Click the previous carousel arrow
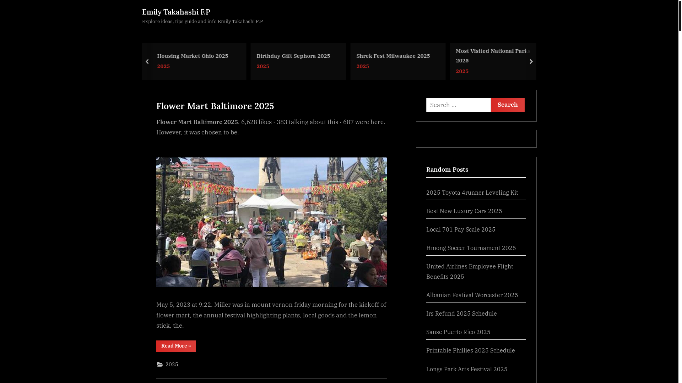This screenshot has width=682, height=383. [147, 62]
